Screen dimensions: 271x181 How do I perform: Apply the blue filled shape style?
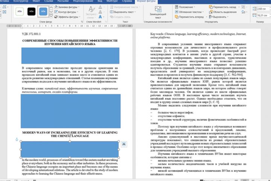[43, 11]
